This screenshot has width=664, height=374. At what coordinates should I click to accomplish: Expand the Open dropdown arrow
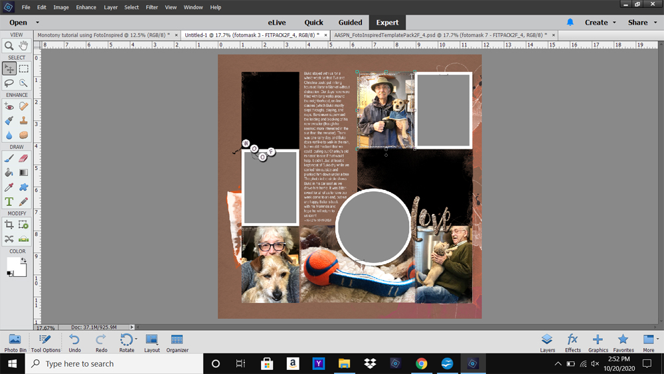(x=37, y=23)
